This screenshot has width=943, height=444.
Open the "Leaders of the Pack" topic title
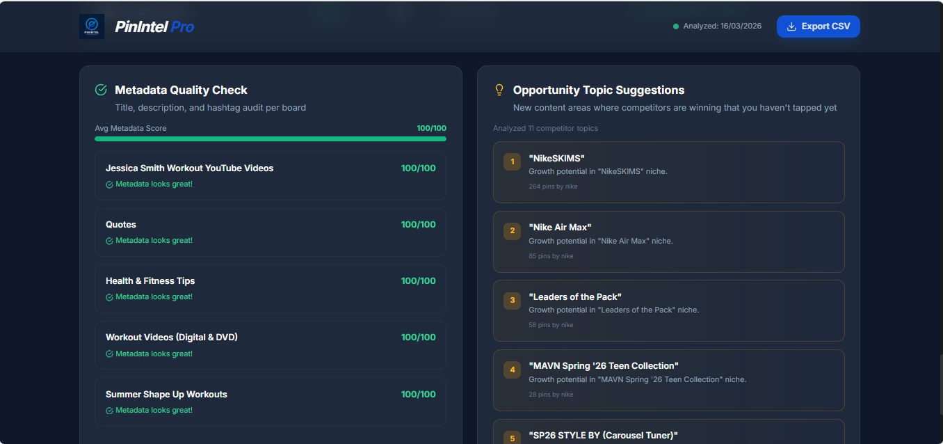(x=575, y=296)
